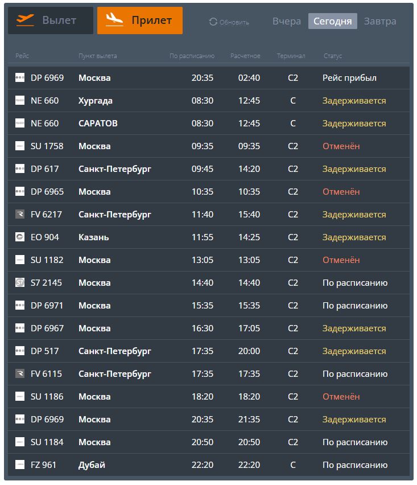The height and width of the screenshot is (485, 417).
Task: Click the airline logo for flight FZ 961
Action: [x=20, y=465]
